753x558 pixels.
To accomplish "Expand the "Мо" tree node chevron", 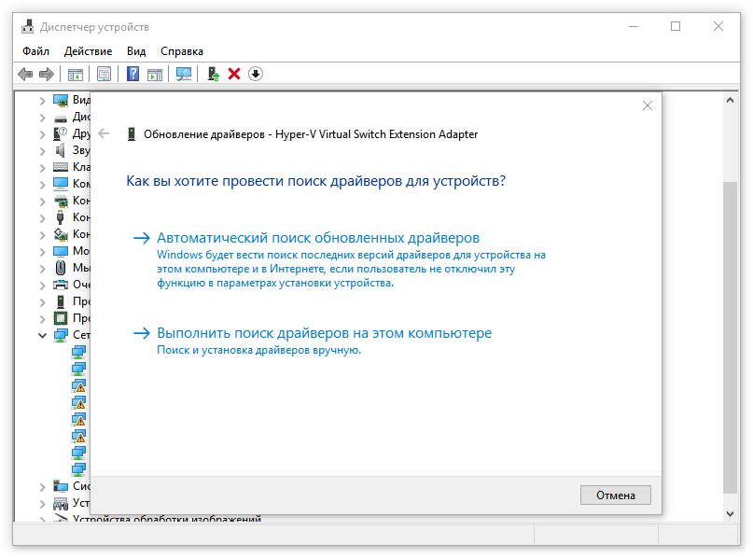I will (x=42, y=252).
